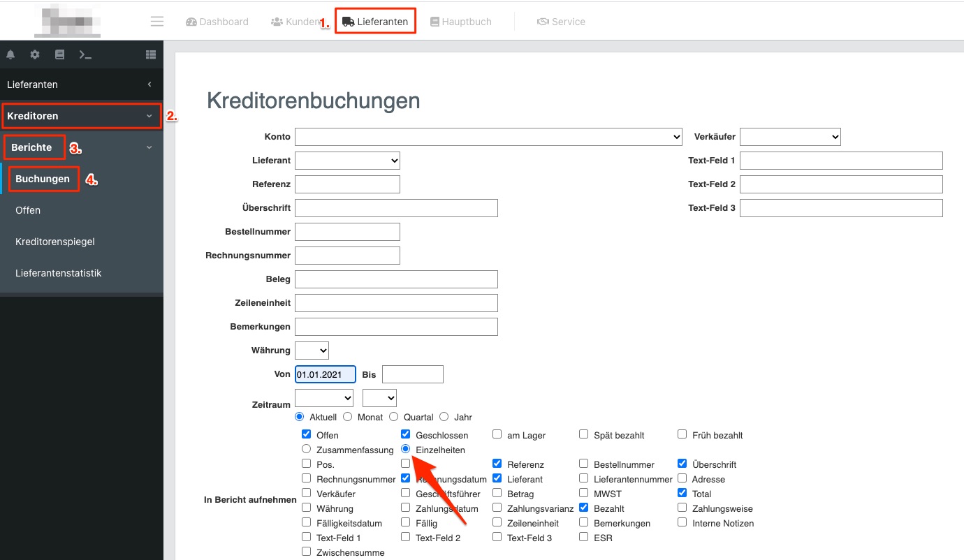Click the Bemerkungen input field
The width and height of the screenshot is (964, 560).
pyautogui.click(x=396, y=327)
